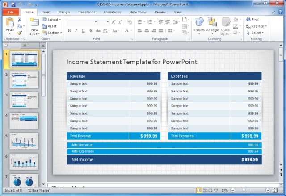Switch pane to Outline tab
Image resolution: width=286 pixels, height=196 pixels.
(x=25, y=46)
